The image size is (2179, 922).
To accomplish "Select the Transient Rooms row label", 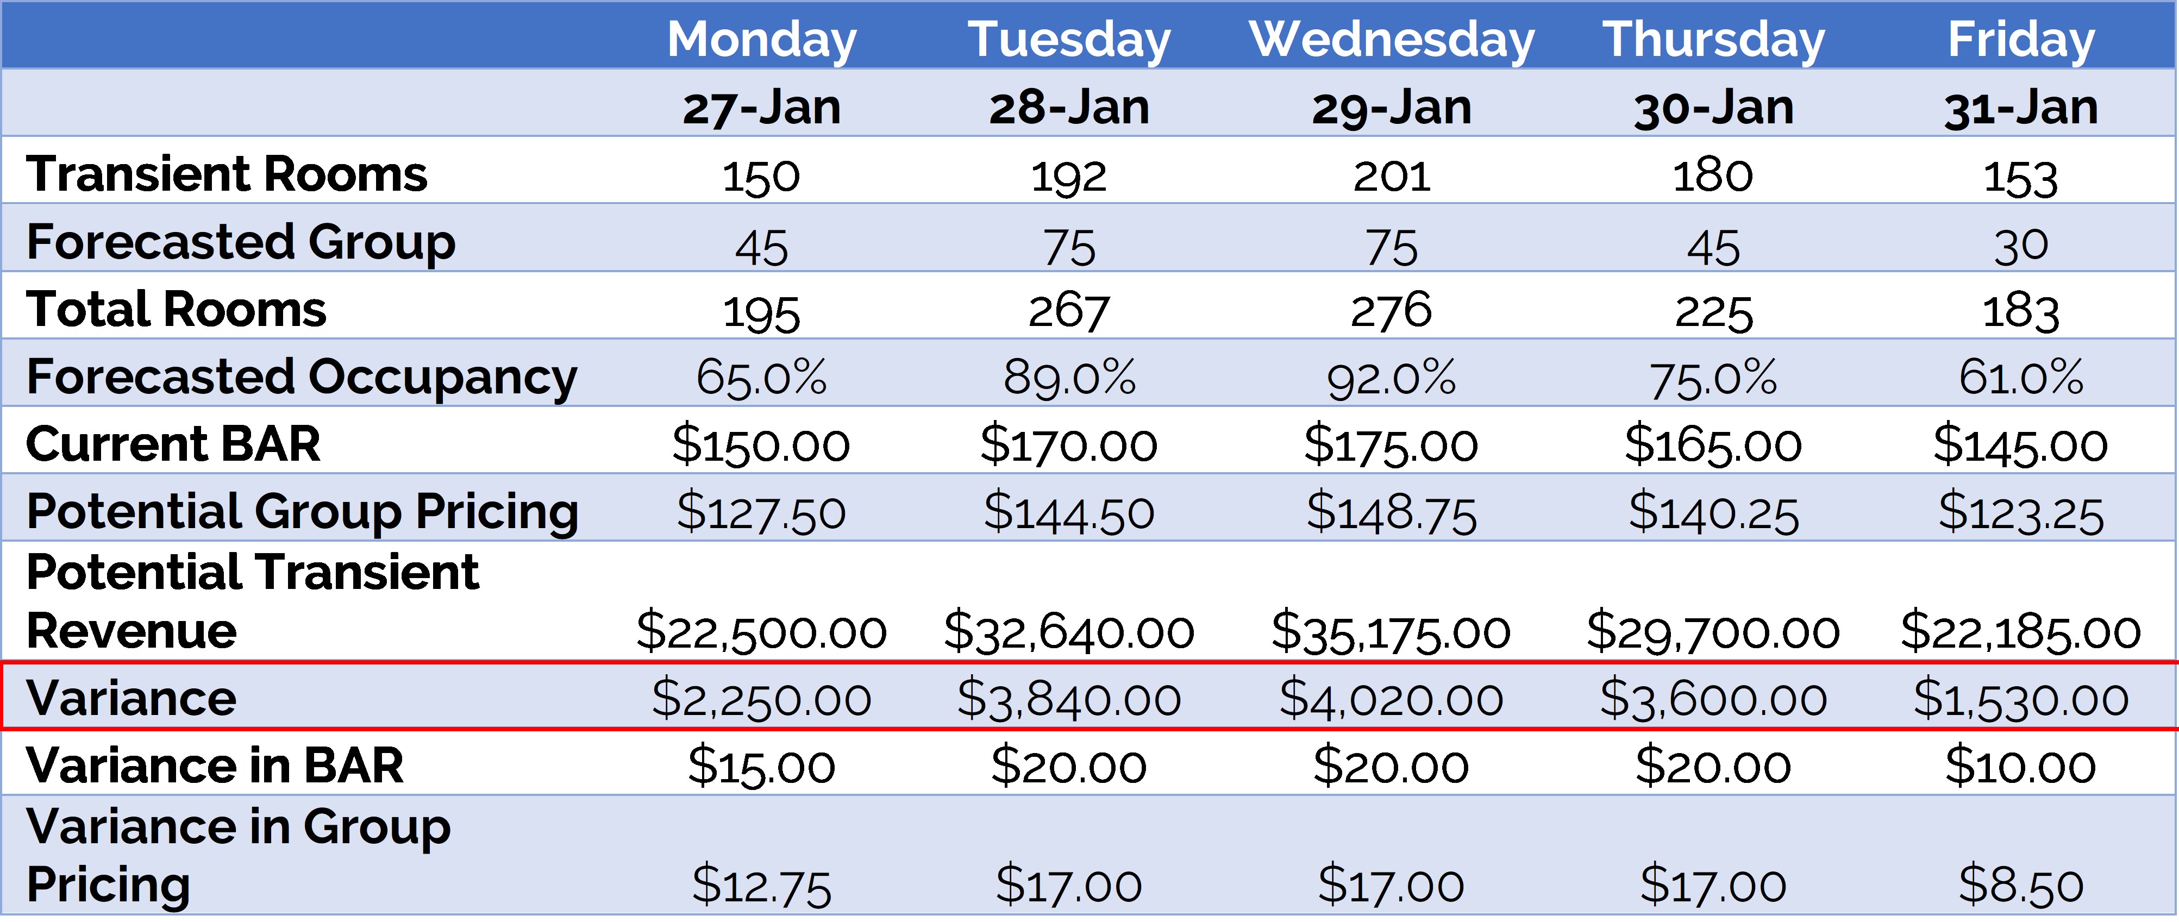I will (227, 174).
